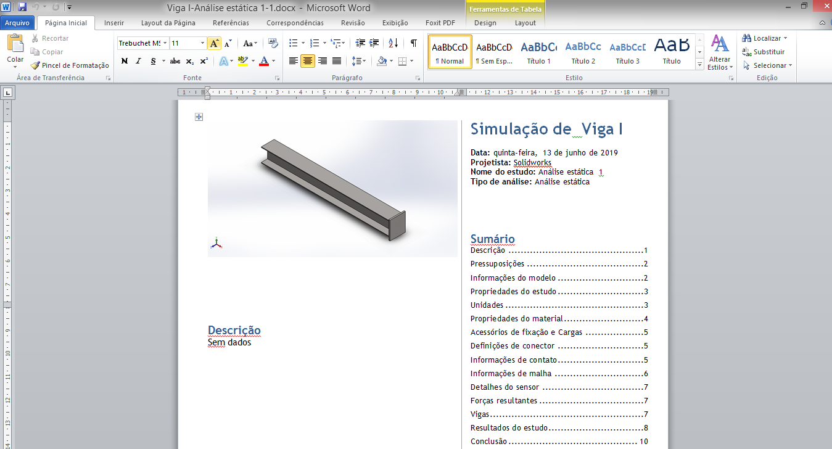Click the increase indent icon
This screenshot has height=449, width=832.
[x=374, y=43]
